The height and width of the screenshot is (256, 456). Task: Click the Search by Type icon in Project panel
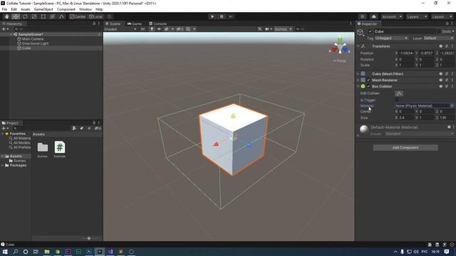tap(74, 128)
